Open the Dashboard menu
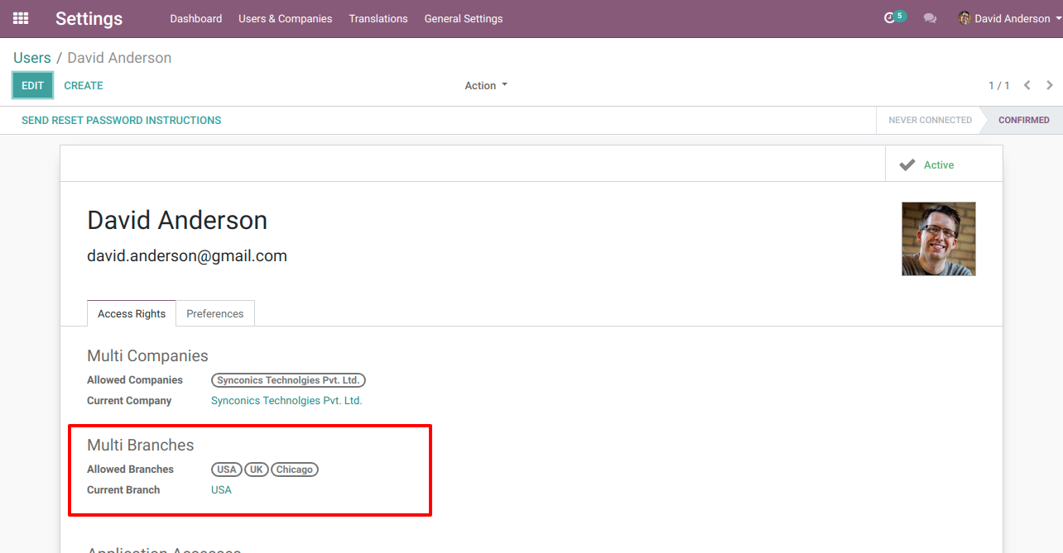This screenshot has height=553, width=1063. [x=196, y=18]
